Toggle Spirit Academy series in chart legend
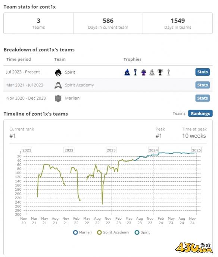Screen dimensions: 218x257 [x=113, y=232]
